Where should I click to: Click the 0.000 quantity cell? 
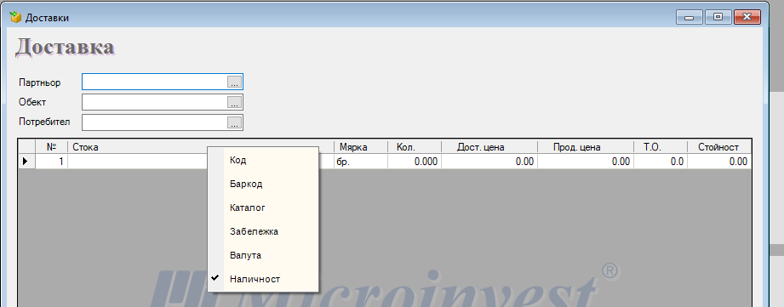[415, 162]
